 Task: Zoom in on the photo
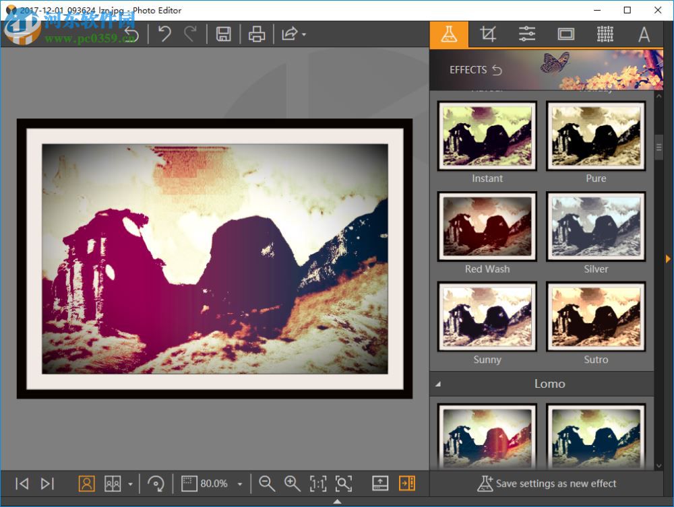coord(292,483)
